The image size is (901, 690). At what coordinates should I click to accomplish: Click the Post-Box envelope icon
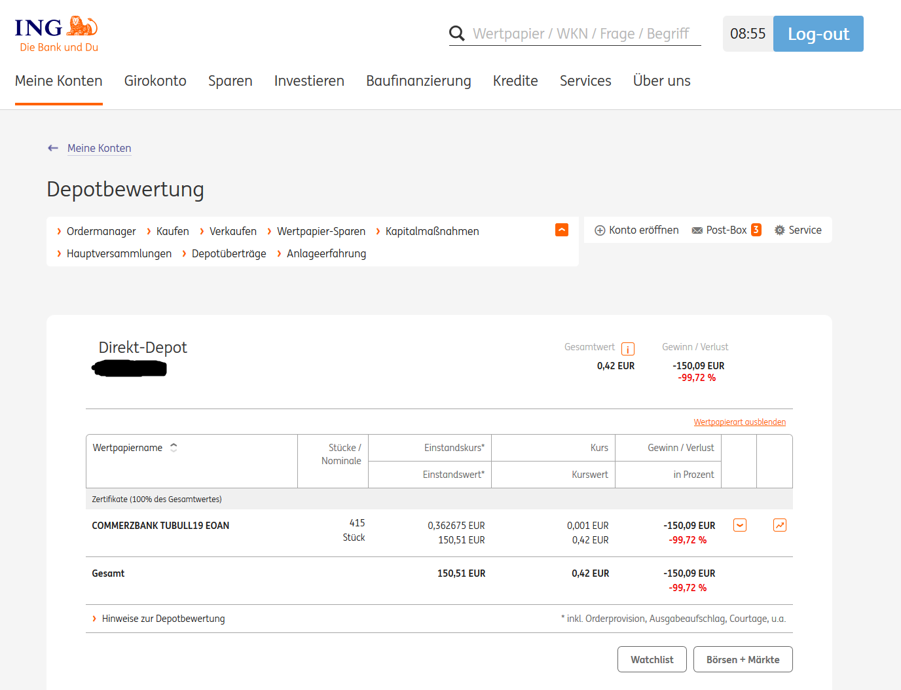click(697, 230)
